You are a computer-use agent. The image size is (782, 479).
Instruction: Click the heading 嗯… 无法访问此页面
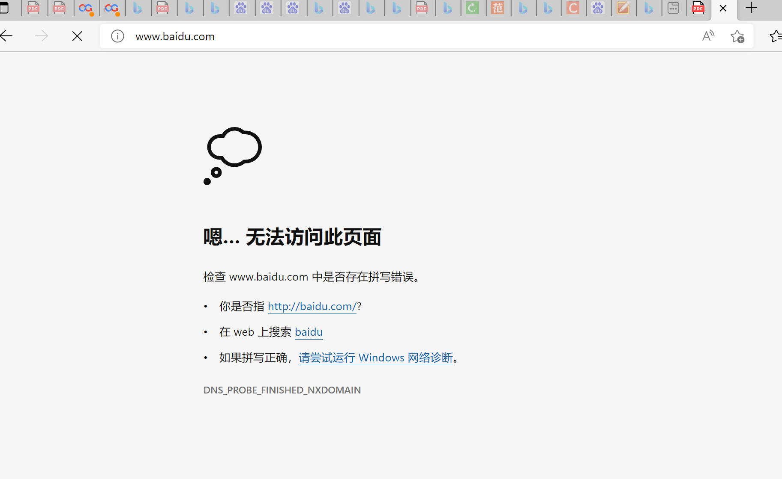coord(292,237)
